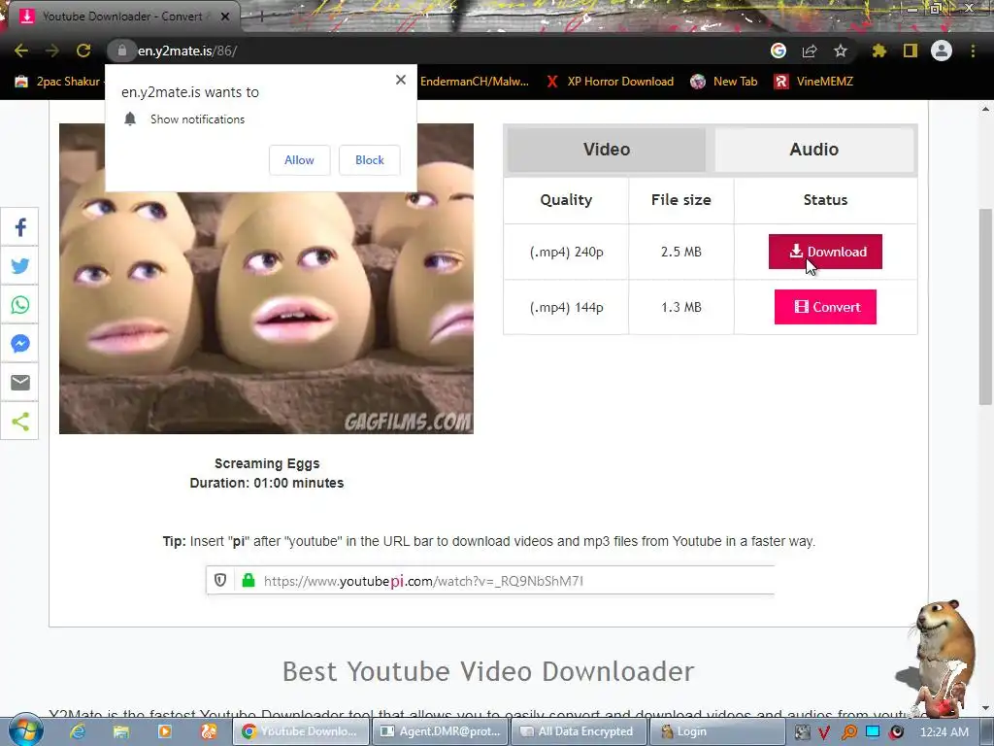
Task: Click the taskbar clock showing 12:24 AM
Action: coord(944,731)
